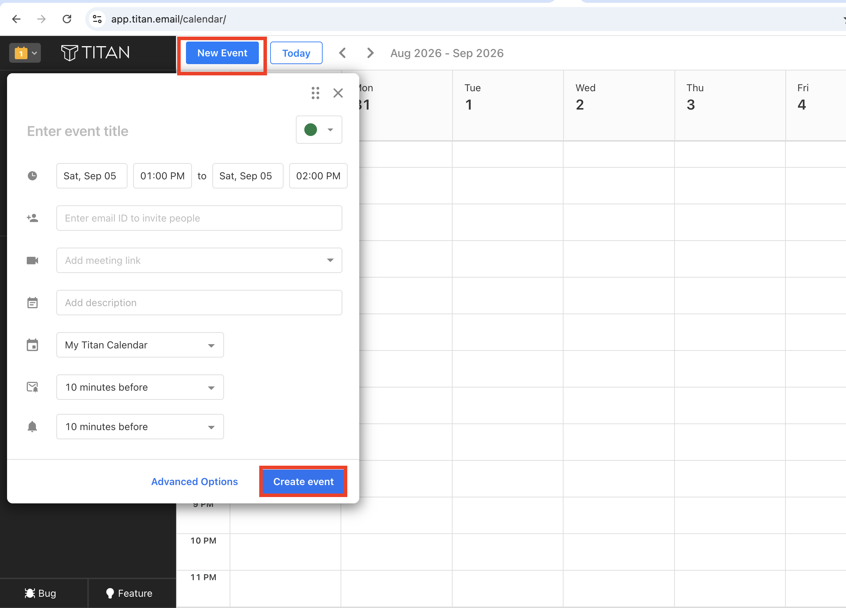Image resolution: width=846 pixels, height=608 pixels.
Task: Click the clock icon beside date fields
Action: [32, 176]
